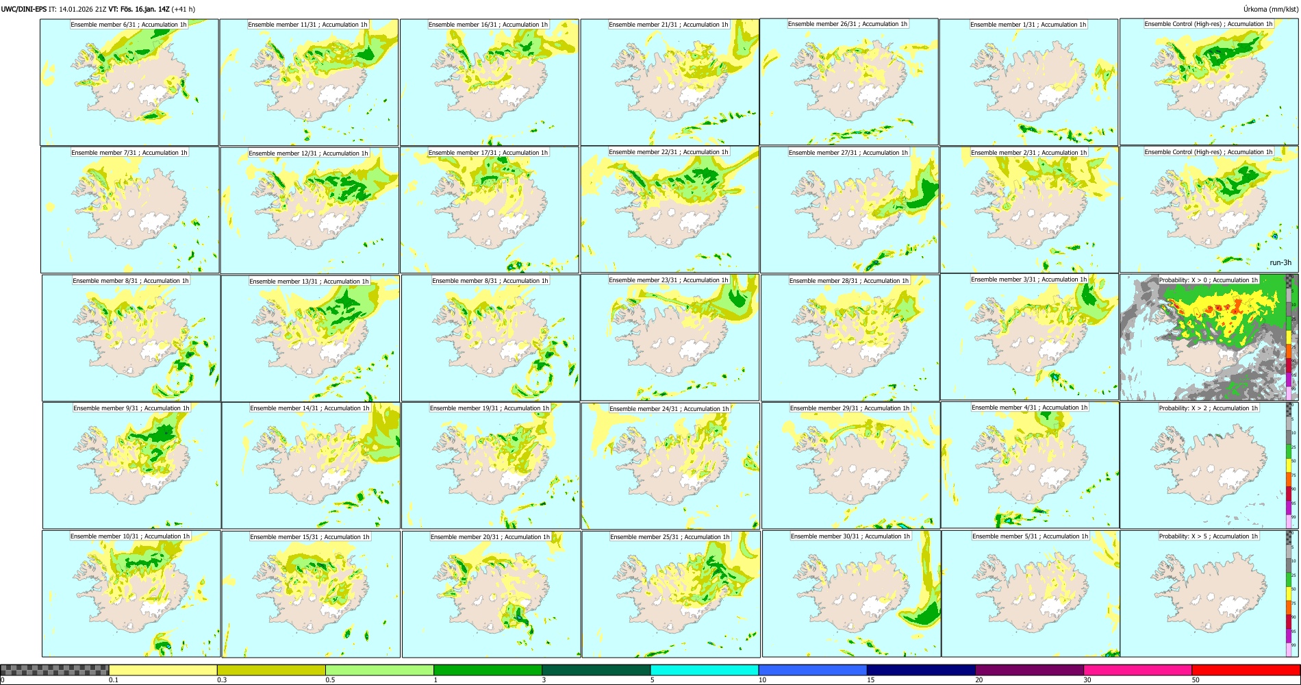
Task: Open the Ensemble member 14/31 map panel
Action: [x=311, y=466]
